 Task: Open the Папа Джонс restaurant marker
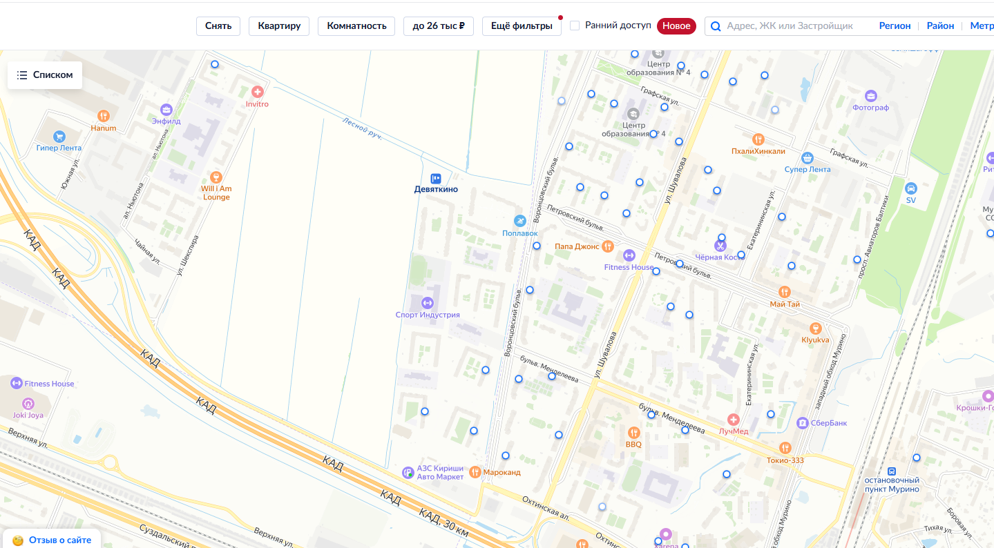click(608, 246)
